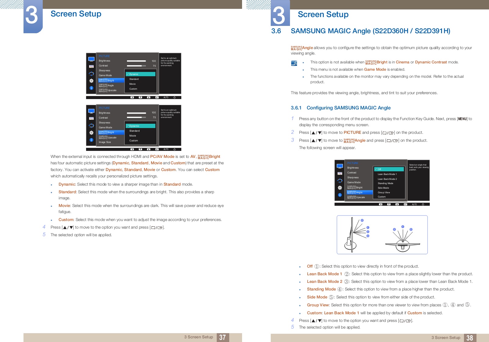Screen dimensions: 489x342
Task: Click the information icon in the page 37 OSD showing a MAGIC Angle row
Action: 91,88
